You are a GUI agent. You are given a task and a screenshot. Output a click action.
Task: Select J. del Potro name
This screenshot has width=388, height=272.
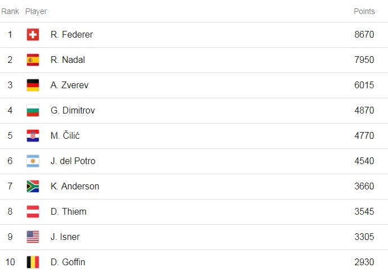[x=73, y=161]
